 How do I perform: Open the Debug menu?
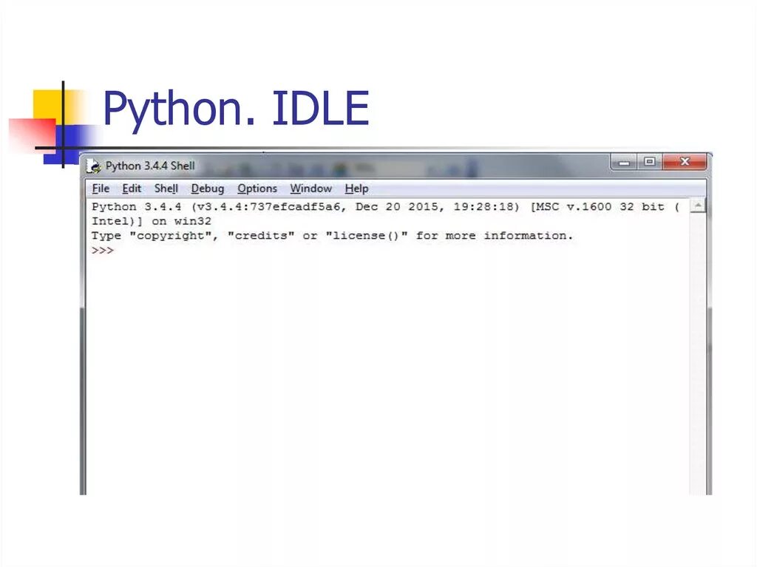point(208,189)
